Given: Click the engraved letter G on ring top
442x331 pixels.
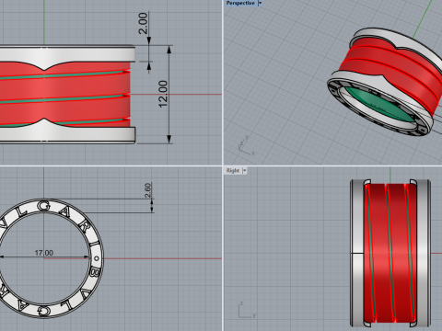Looking at the screenshot, I should (44, 207).
